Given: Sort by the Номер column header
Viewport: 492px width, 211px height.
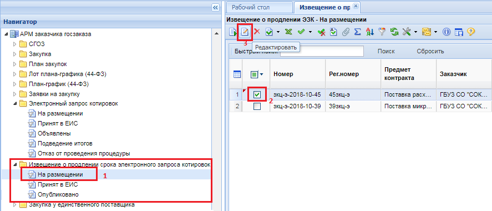Looking at the screenshot, I should [x=297, y=74].
